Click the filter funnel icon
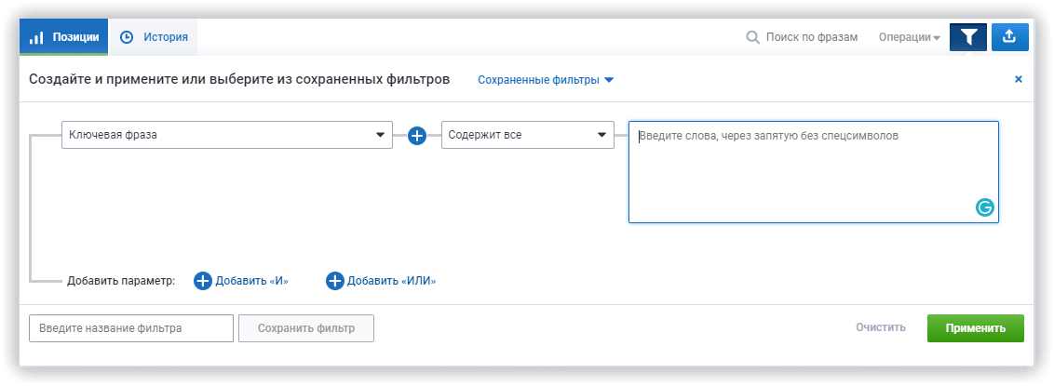 click(968, 37)
